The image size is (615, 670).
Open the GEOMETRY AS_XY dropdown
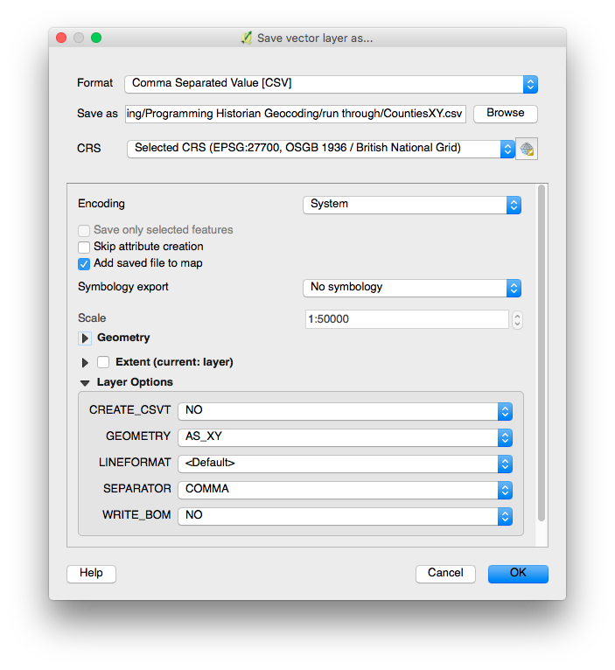(x=345, y=437)
